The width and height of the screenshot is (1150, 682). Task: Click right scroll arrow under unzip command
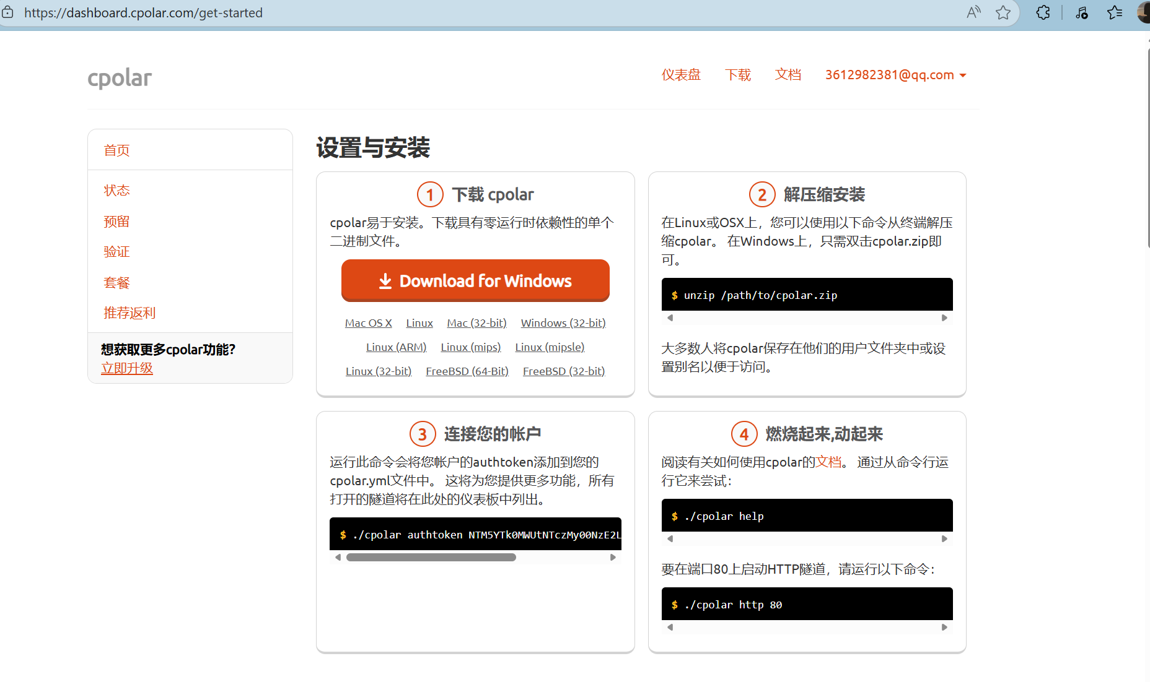point(944,318)
